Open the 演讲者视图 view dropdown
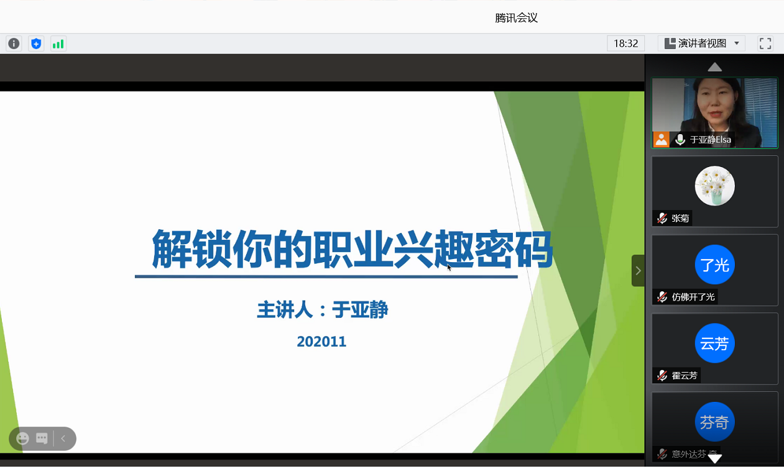 coord(702,43)
